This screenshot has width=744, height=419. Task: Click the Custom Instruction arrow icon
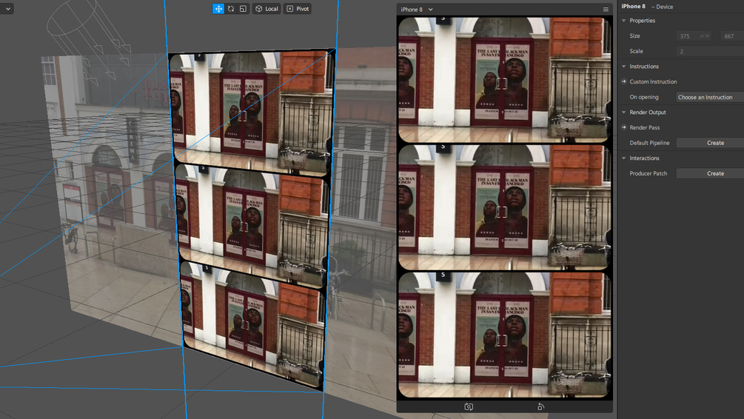pyautogui.click(x=624, y=81)
